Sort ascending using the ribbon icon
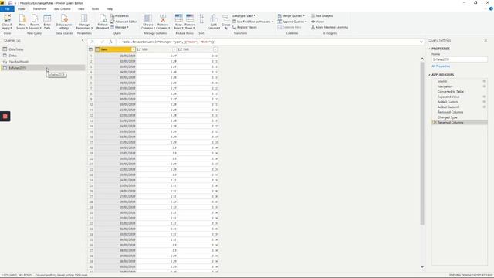 [x=201, y=15]
